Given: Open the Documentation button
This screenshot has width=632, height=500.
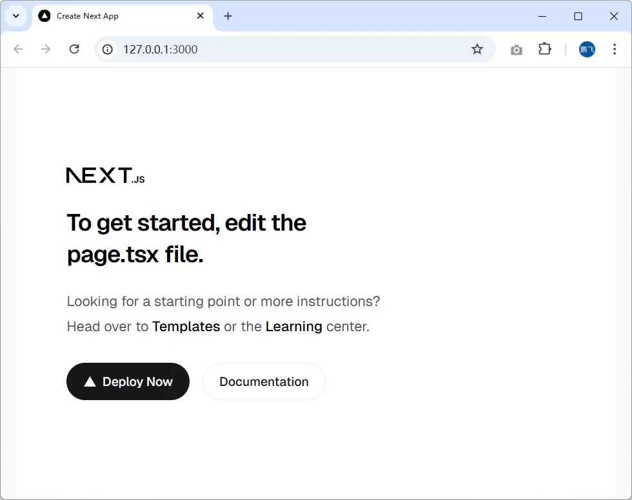Looking at the screenshot, I should tap(264, 381).
